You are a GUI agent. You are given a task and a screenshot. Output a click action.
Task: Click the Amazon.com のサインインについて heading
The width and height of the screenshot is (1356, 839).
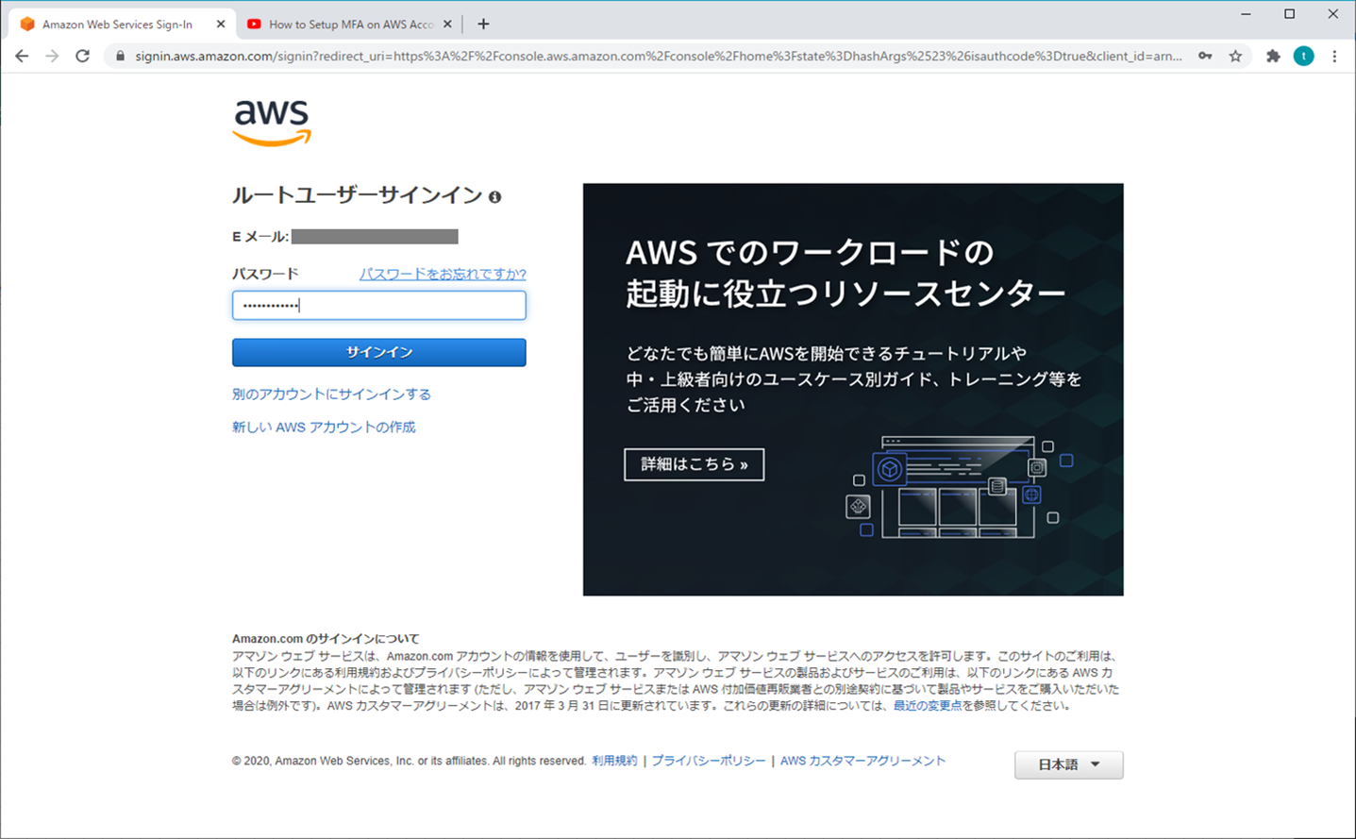coord(326,639)
